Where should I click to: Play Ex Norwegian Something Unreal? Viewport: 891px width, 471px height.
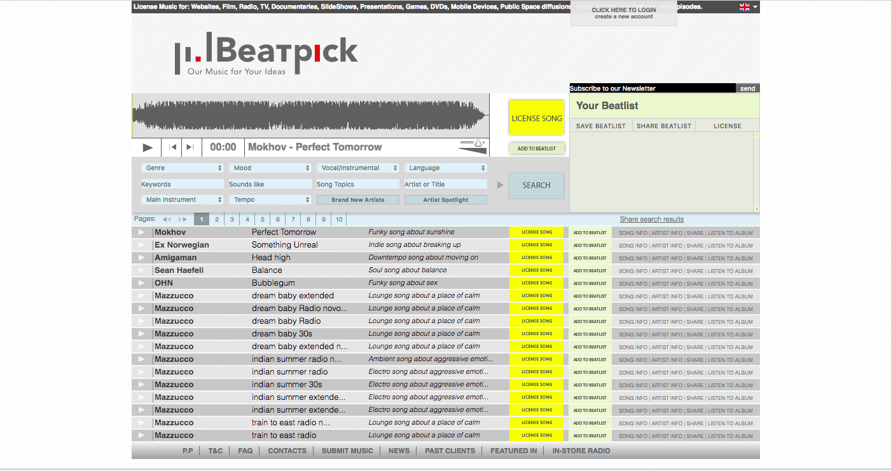pyautogui.click(x=142, y=245)
